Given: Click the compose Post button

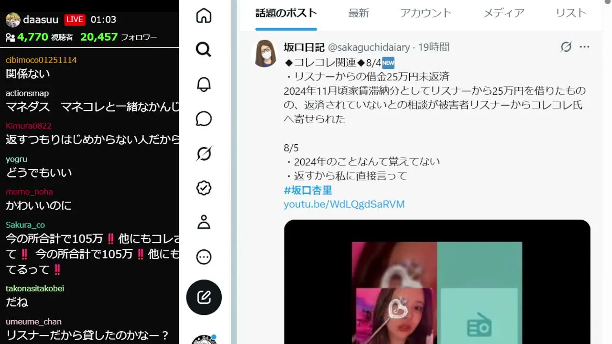Looking at the screenshot, I should click(204, 297).
